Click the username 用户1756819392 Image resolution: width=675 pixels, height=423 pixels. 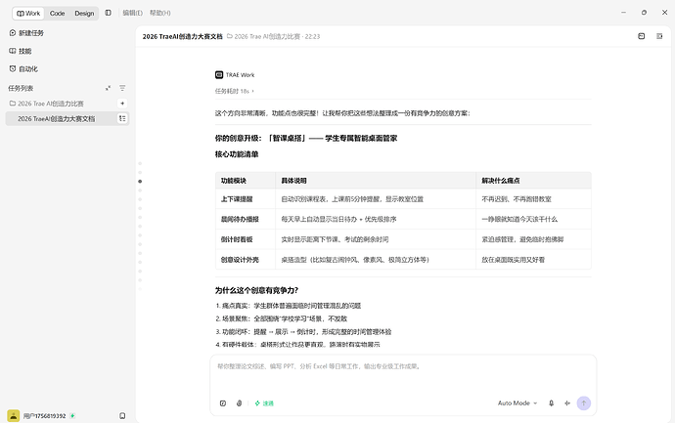[44, 416]
